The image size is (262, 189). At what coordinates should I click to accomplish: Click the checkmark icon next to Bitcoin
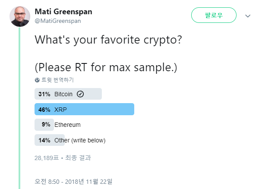(80, 94)
